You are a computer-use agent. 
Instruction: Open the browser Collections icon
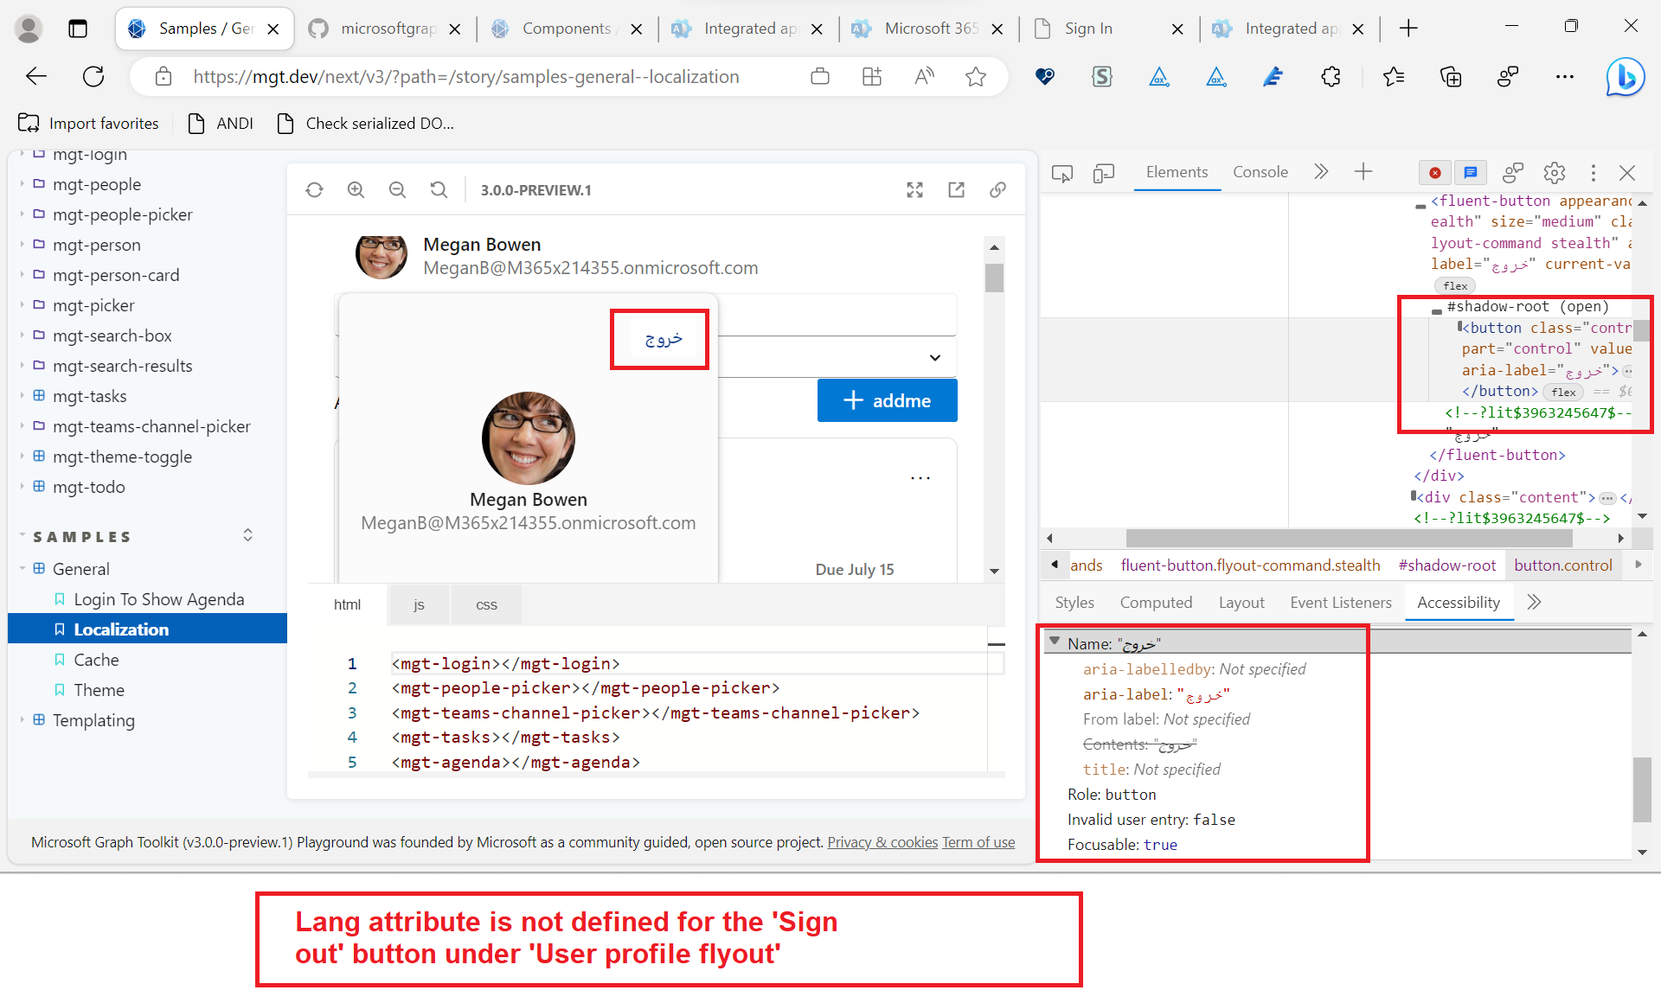(1451, 77)
